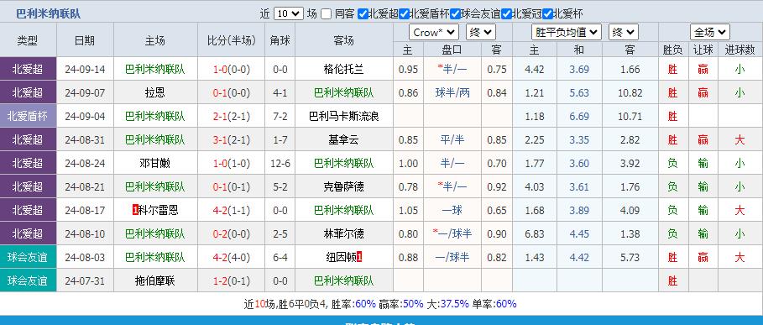Click the 0-1(0-0) score on 24-09-07
Viewport: 763px width, 325px height.
pyautogui.click(x=232, y=92)
